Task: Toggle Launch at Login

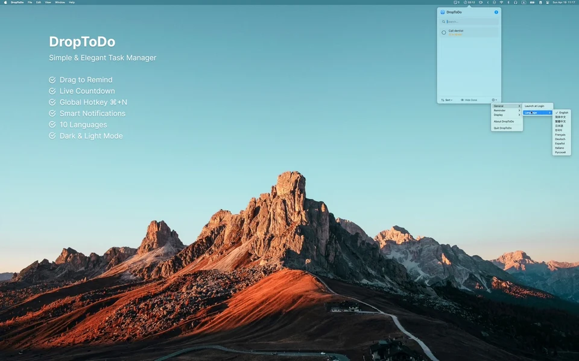Action: click(x=537, y=106)
